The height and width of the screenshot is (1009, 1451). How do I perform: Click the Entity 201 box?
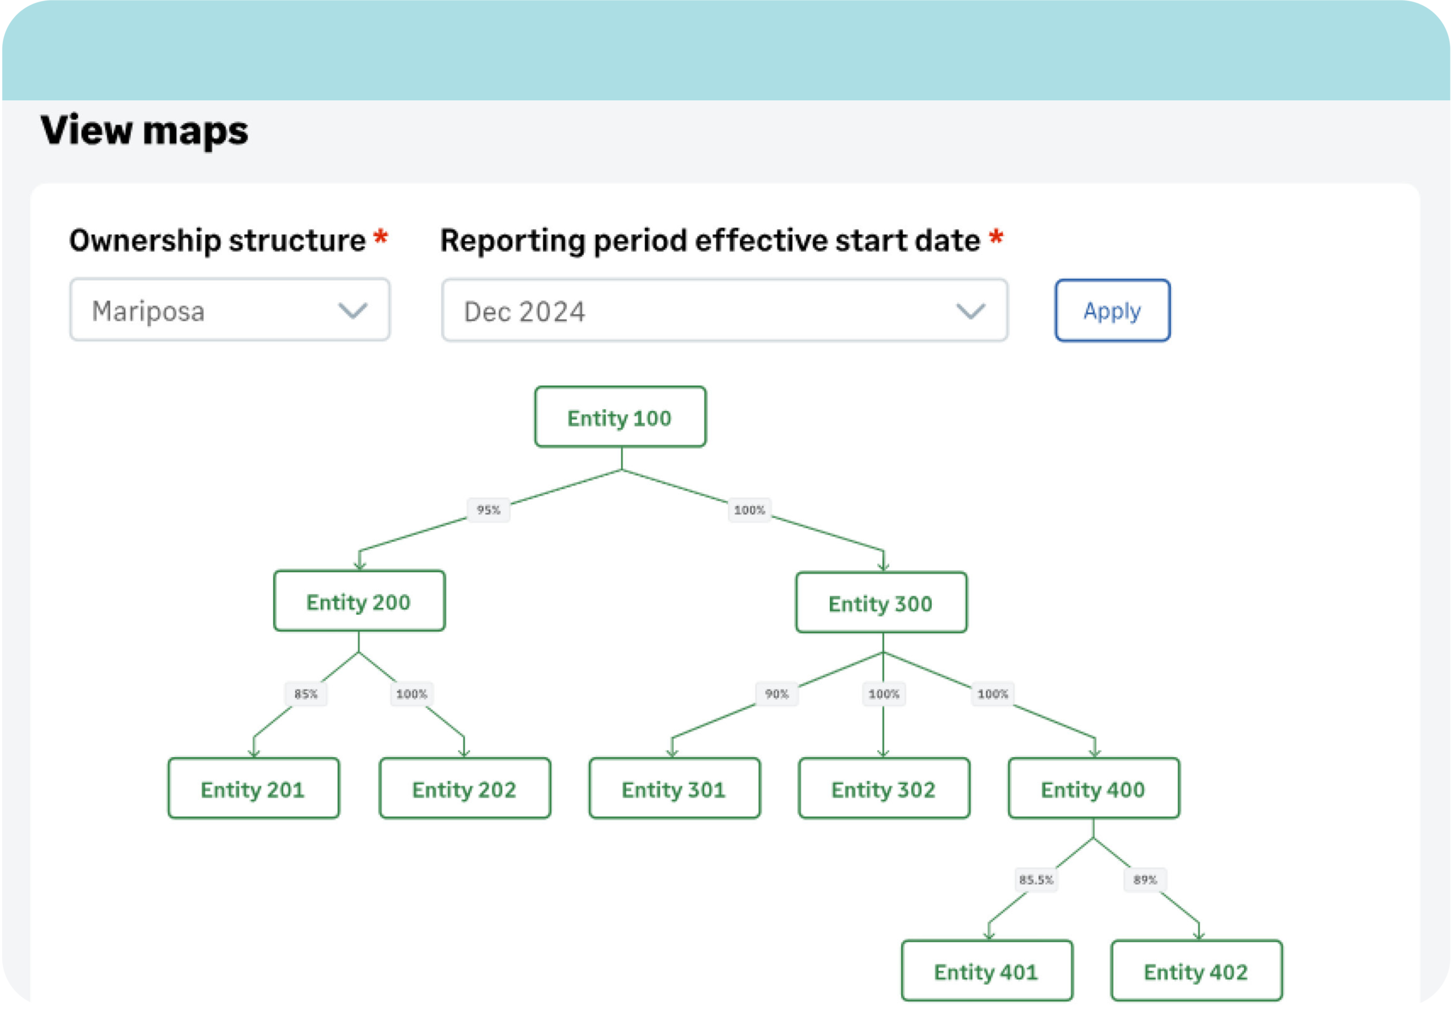[253, 789]
